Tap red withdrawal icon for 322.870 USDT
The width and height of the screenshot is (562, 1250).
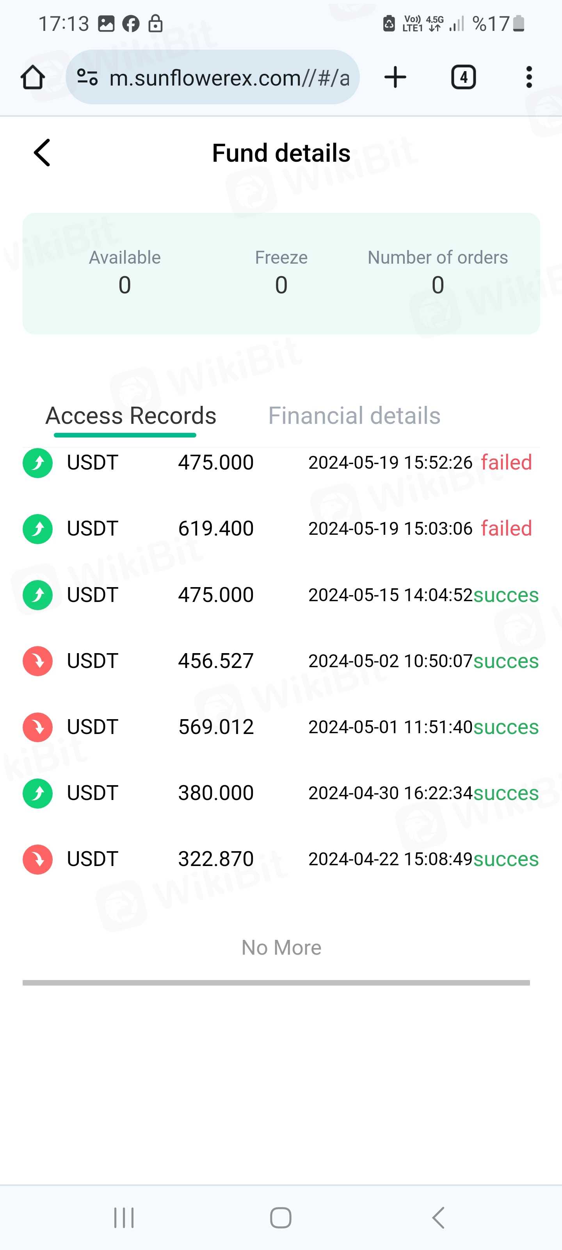coord(38,859)
